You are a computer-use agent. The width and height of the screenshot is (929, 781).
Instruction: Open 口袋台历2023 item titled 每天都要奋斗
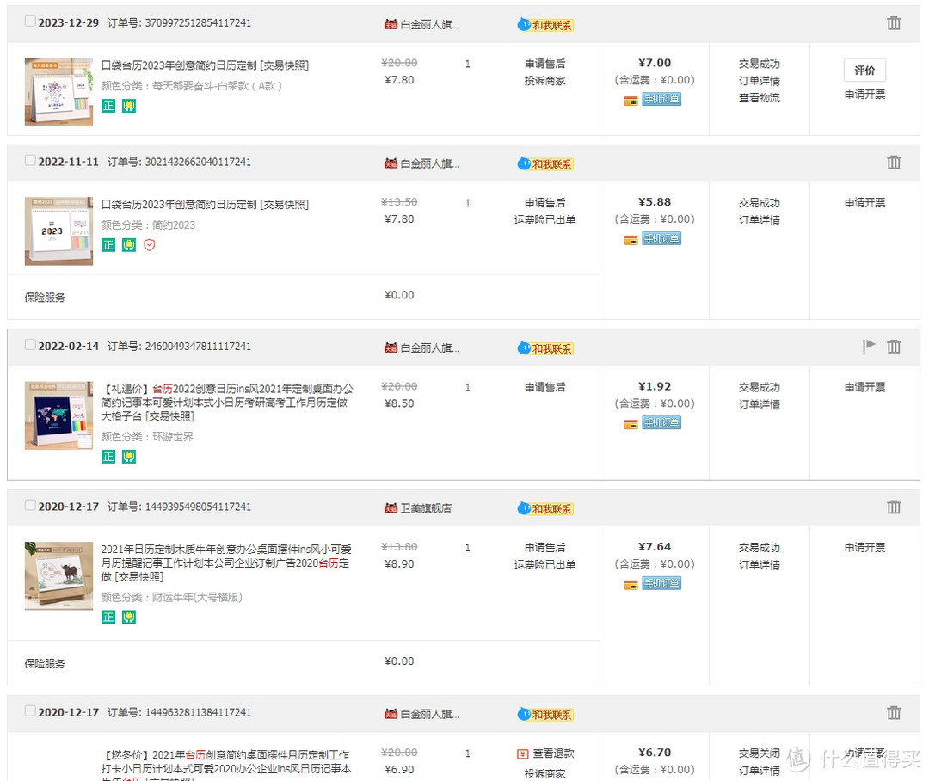[x=205, y=65]
